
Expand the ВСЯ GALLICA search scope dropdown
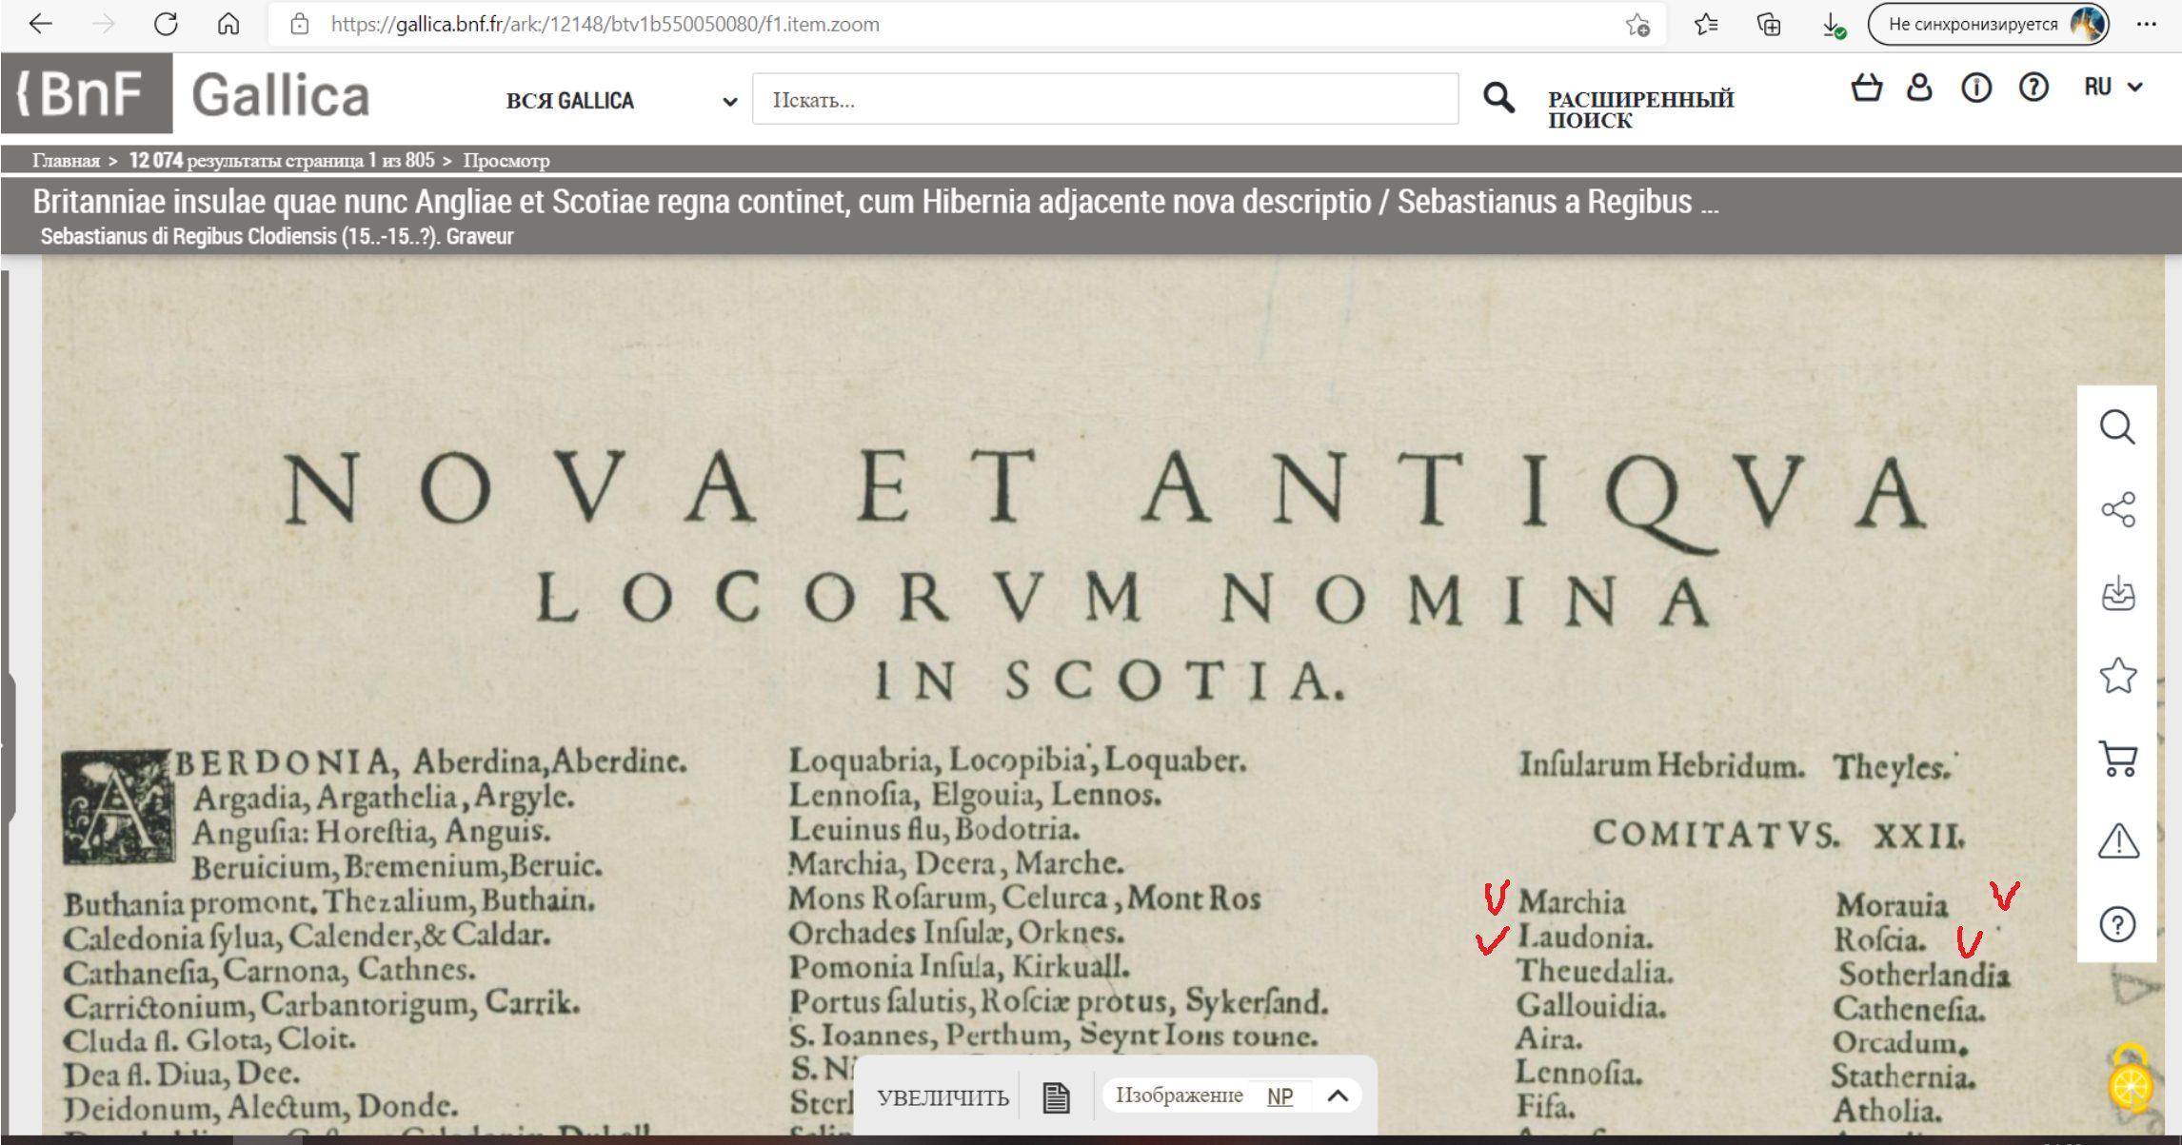(623, 101)
